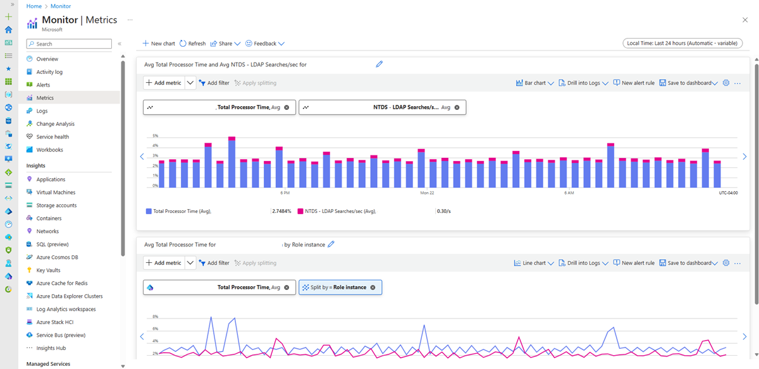
Task: Edit the first chart title with pencil icon
Action: pos(379,64)
